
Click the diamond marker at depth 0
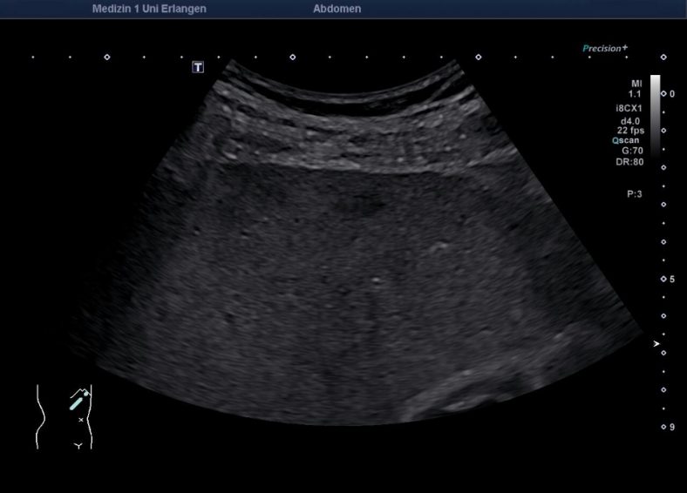tap(663, 92)
